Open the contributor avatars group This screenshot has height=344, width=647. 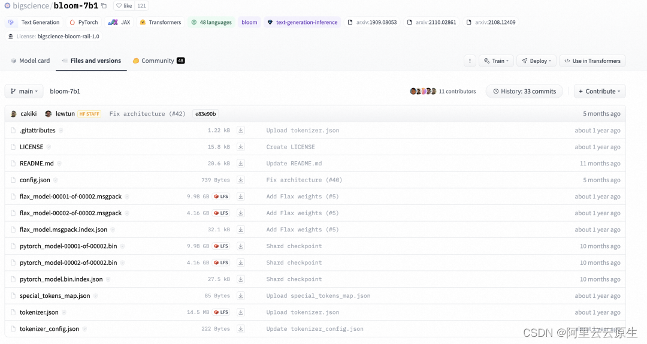(x=423, y=91)
